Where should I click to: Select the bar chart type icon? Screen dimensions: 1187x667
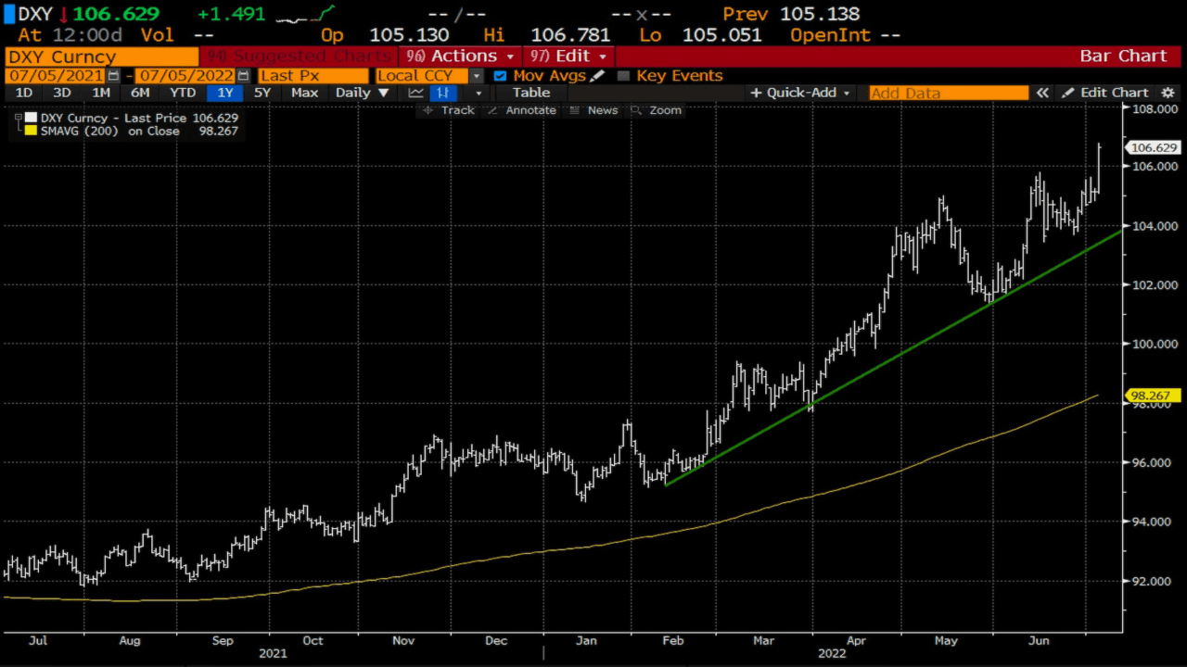[443, 93]
